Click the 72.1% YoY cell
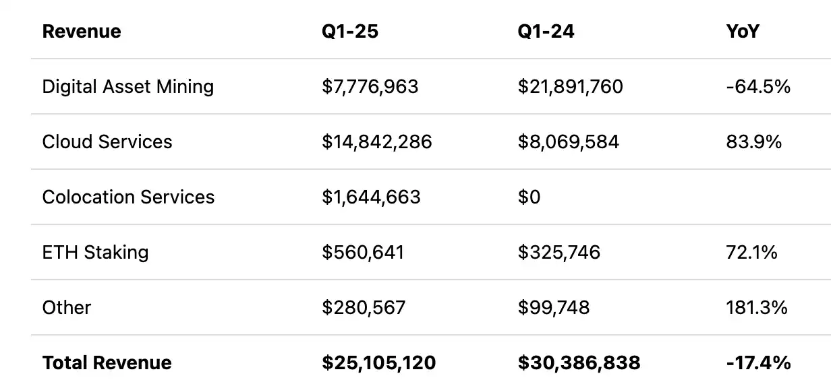The image size is (831, 380). (752, 253)
